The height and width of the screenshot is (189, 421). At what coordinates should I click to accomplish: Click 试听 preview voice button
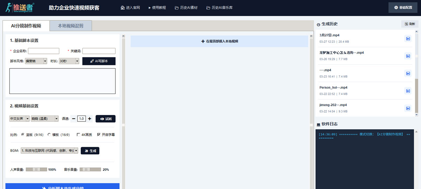pyautogui.click(x=106, y=119)
